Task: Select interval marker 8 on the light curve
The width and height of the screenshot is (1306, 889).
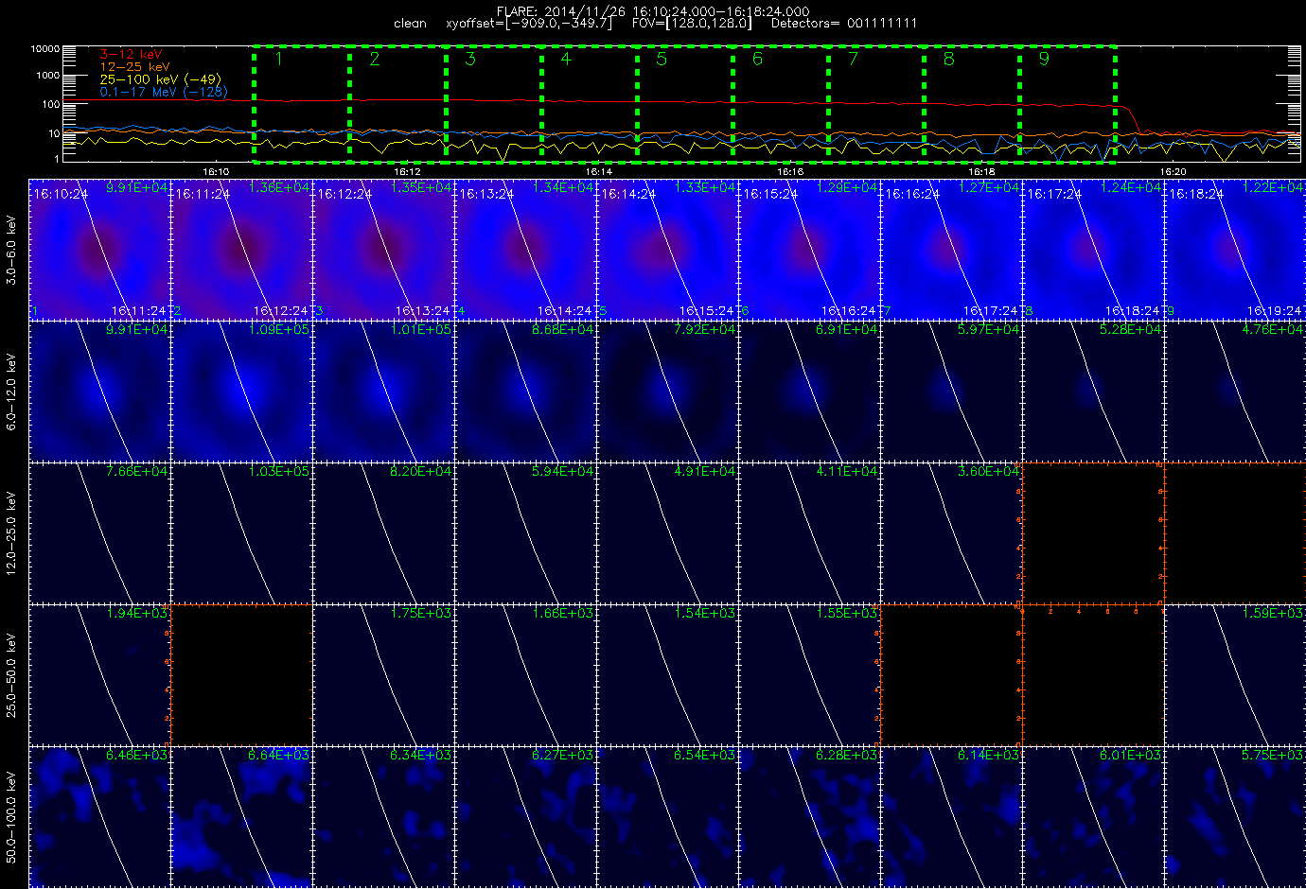Action: point(949,60)
